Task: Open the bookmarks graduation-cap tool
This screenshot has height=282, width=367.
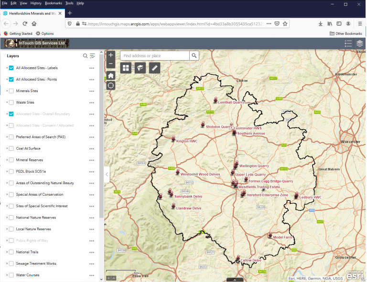Action: click(x=140, y=68)
